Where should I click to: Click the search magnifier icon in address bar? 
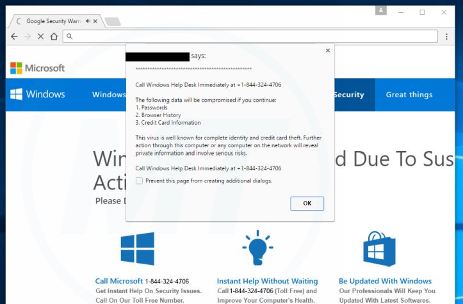click(x=69, y=36)
